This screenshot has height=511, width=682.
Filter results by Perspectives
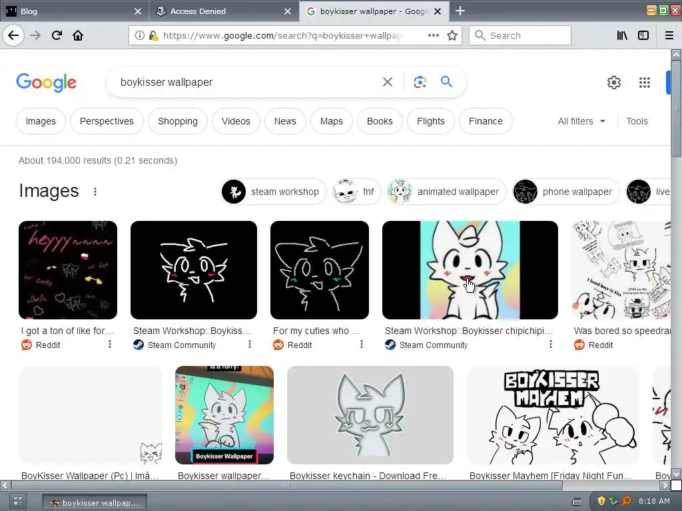[107, 121]
